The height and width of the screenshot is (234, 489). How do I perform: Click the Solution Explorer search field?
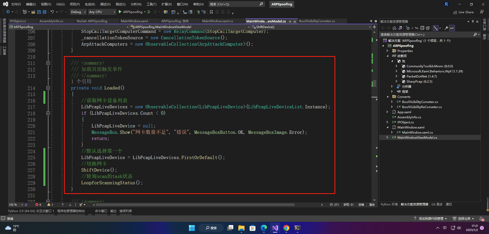click(x=430, y=34)
